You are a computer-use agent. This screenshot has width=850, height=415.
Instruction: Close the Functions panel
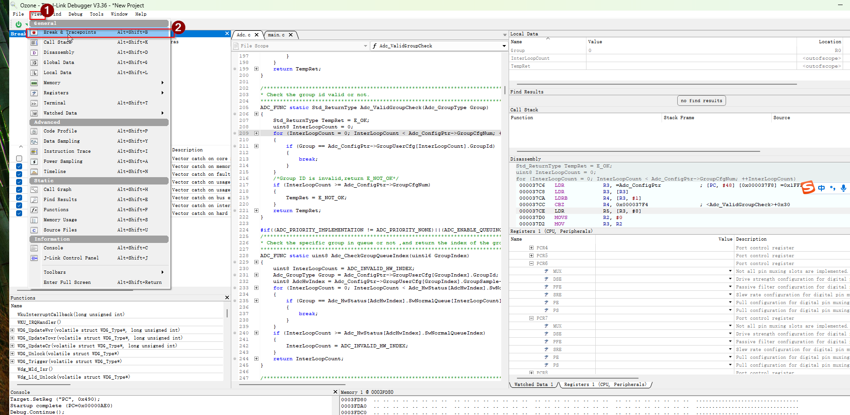click(227, 298)
